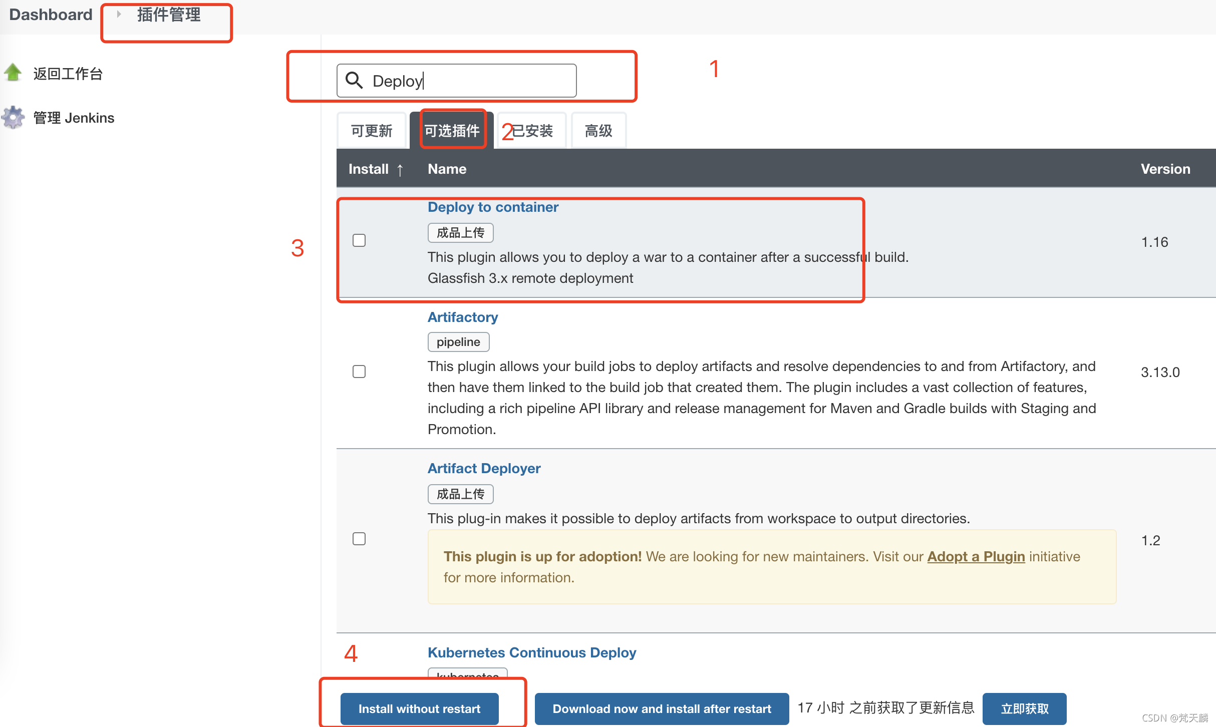Go to Dashboard breadcrumb

(x=51, y=14)
